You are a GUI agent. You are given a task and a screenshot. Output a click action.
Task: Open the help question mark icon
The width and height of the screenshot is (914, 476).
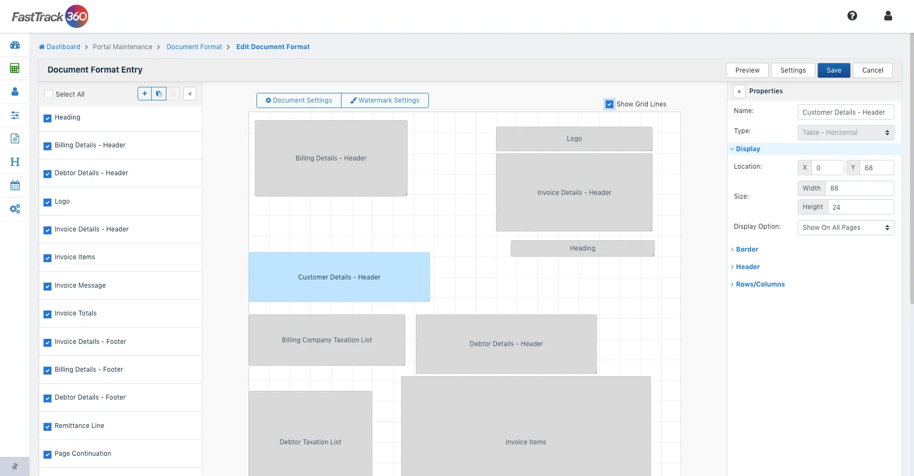pos(852,16)
